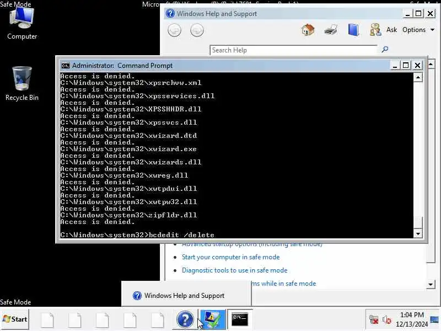
Task: Close the Administrator Command Prompt window
Action: coord(417,66)
